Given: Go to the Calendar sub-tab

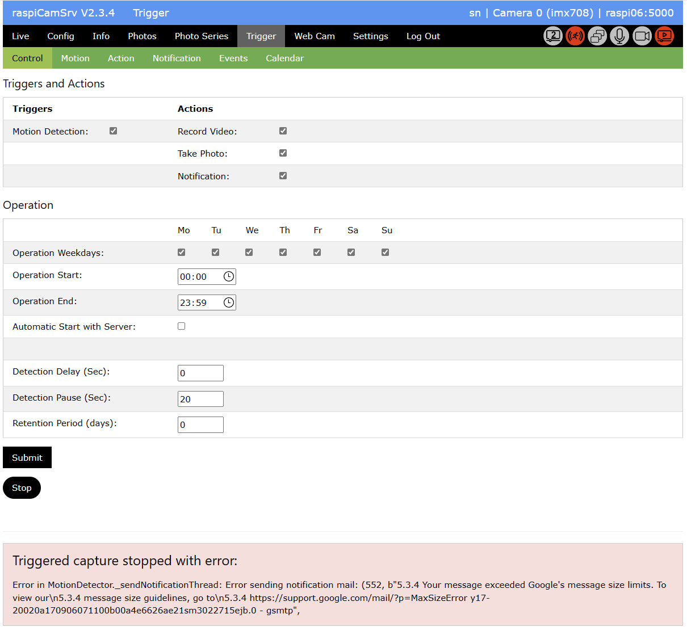Looking at the screenshot, I should [x=284, y=58].
